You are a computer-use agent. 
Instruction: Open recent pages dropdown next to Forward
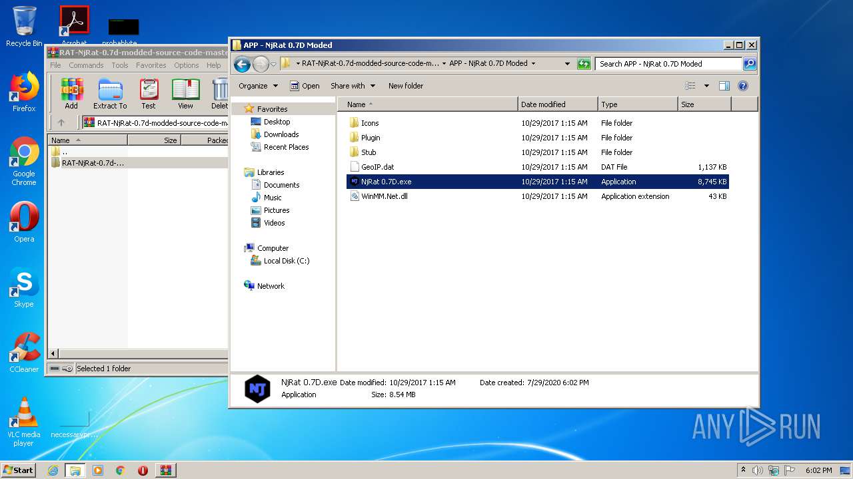[x=273, y=65]
